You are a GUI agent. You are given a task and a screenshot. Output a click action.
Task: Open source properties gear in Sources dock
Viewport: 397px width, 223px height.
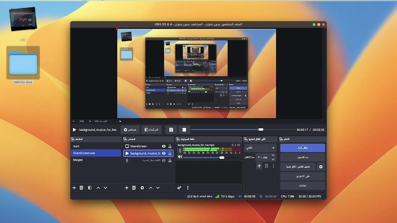click(142, 188)
